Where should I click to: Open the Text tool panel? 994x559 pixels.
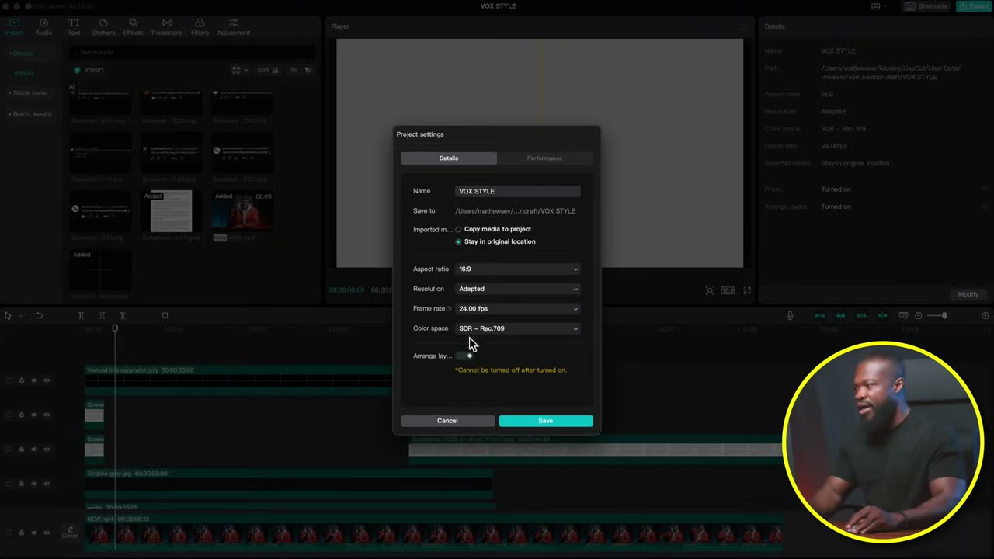tap(74, 27)
